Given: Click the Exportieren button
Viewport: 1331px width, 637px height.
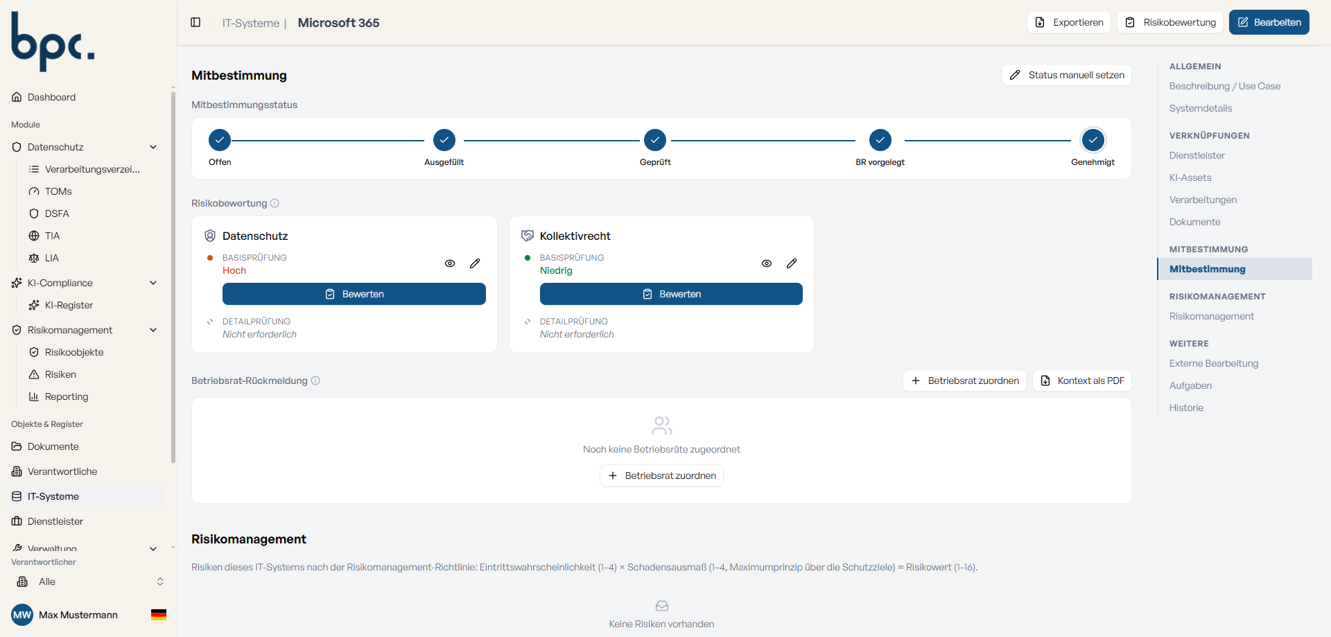Looking at the screenshot, I should pyautogui.click(x=1069, y=22).
